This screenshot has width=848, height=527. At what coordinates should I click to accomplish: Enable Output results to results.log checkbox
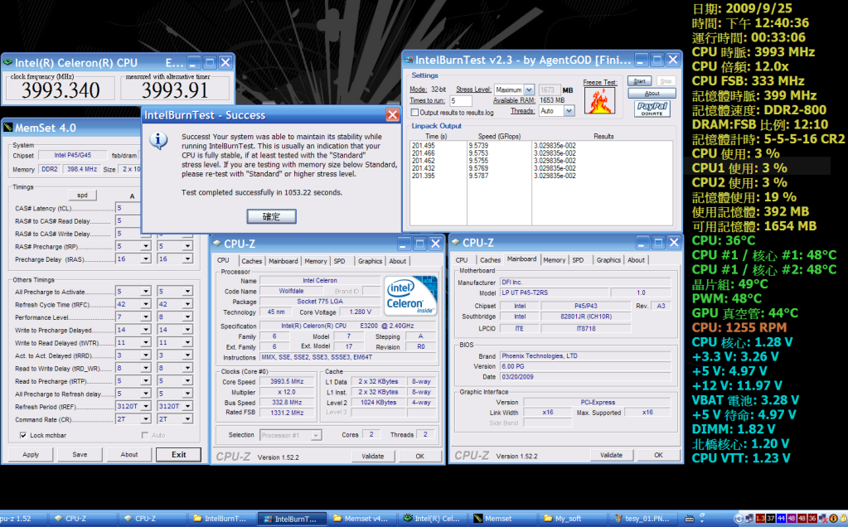414,112
